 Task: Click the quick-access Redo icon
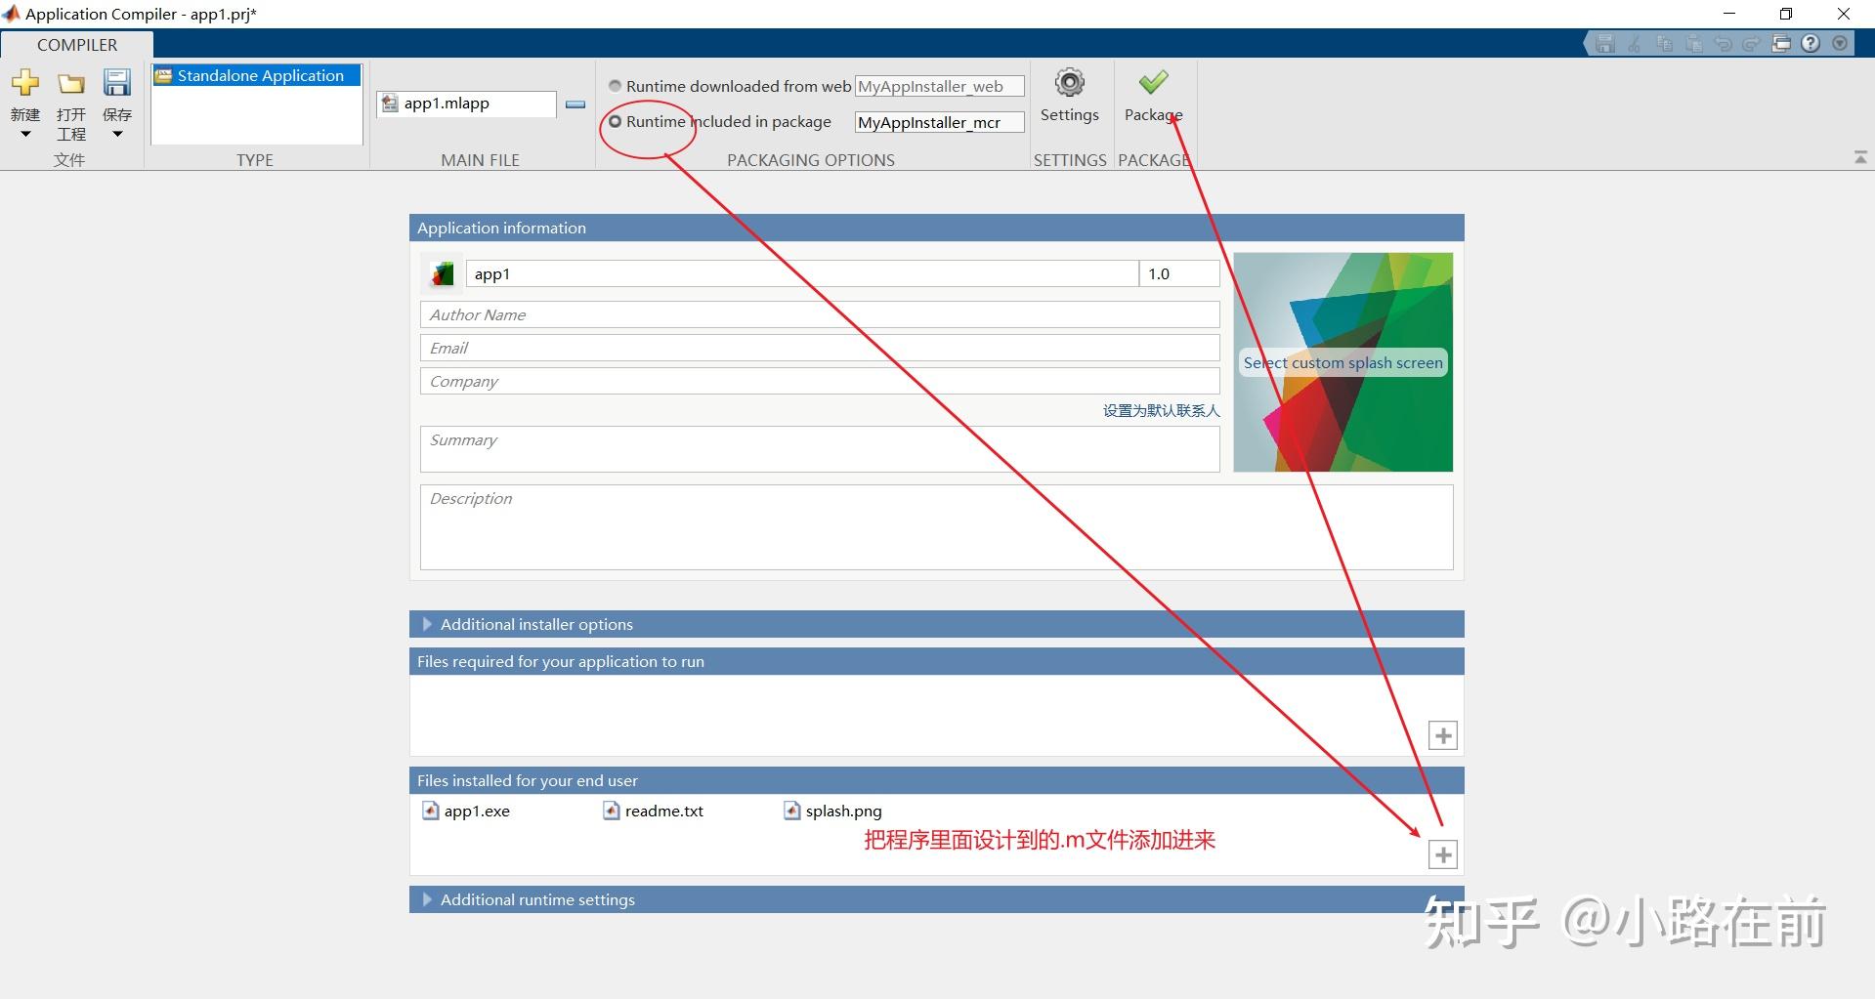[1751, 44]
